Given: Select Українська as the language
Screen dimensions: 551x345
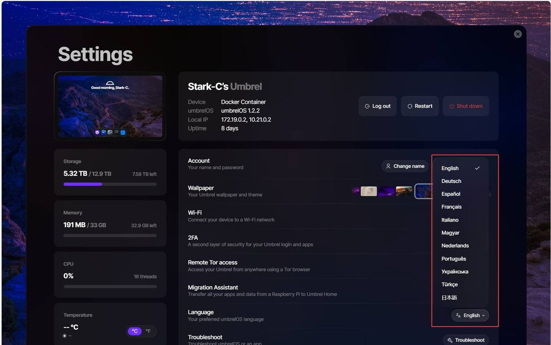Looking at the screenshot, I should 460,271.
